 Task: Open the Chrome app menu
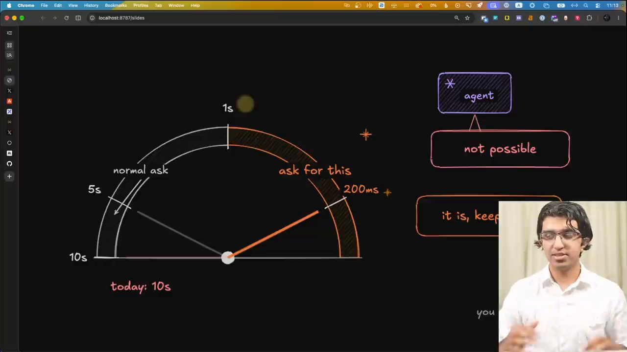(x=26, y=5)
